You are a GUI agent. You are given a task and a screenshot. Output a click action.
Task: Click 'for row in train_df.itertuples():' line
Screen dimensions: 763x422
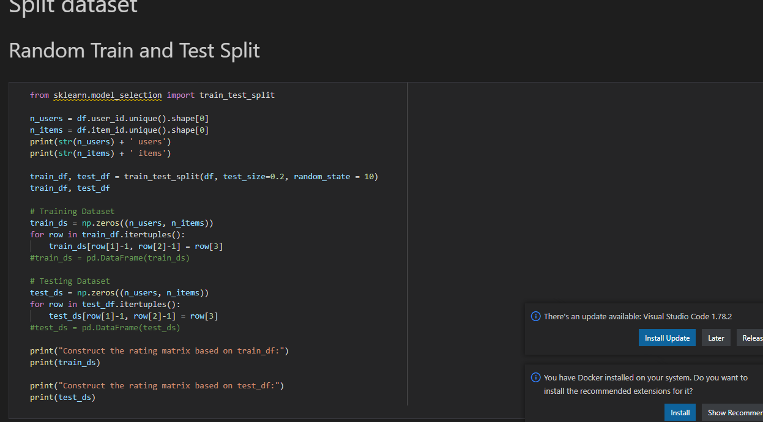108,234
